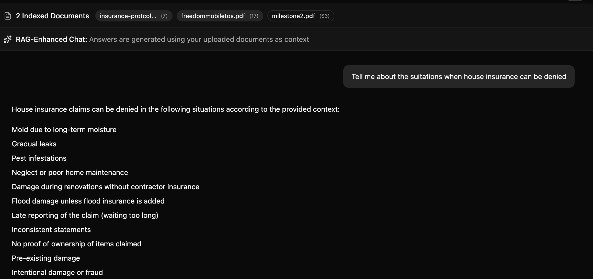The image size is (593, 279).
Task: Click the Pre-existing damage list entry
Action: (x=46, y=258)
